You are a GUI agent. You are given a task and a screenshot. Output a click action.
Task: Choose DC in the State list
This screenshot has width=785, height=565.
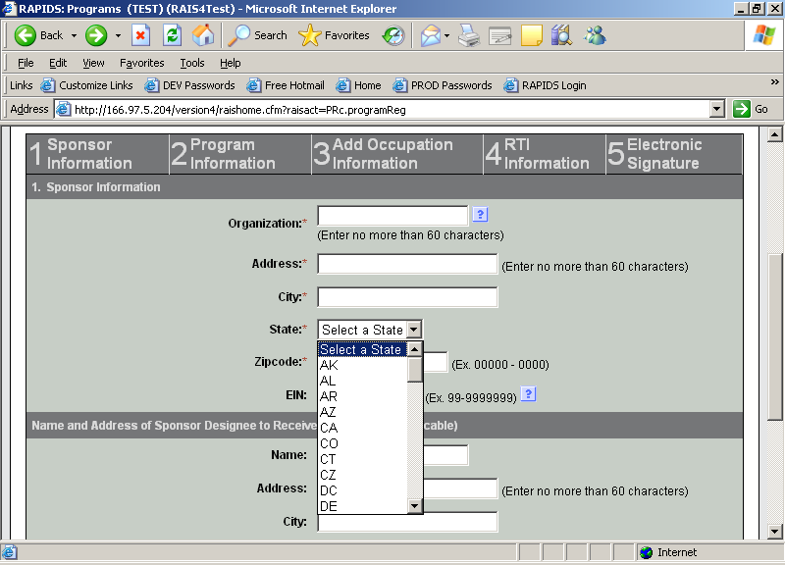point(363,490)
